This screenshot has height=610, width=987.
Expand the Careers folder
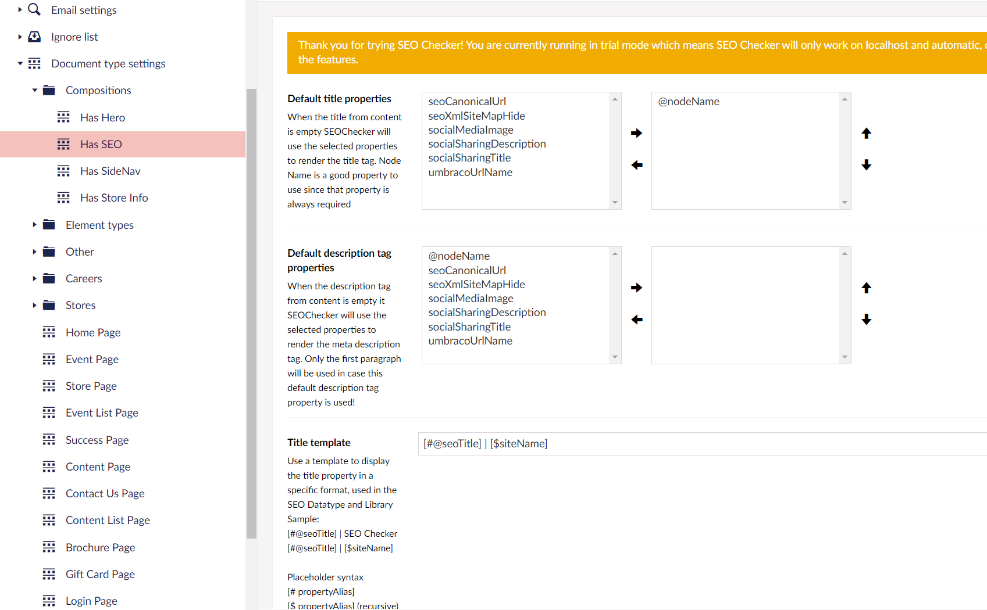[34, 278]
